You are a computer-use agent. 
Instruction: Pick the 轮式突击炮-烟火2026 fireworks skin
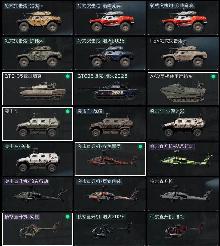coord(110,53)
